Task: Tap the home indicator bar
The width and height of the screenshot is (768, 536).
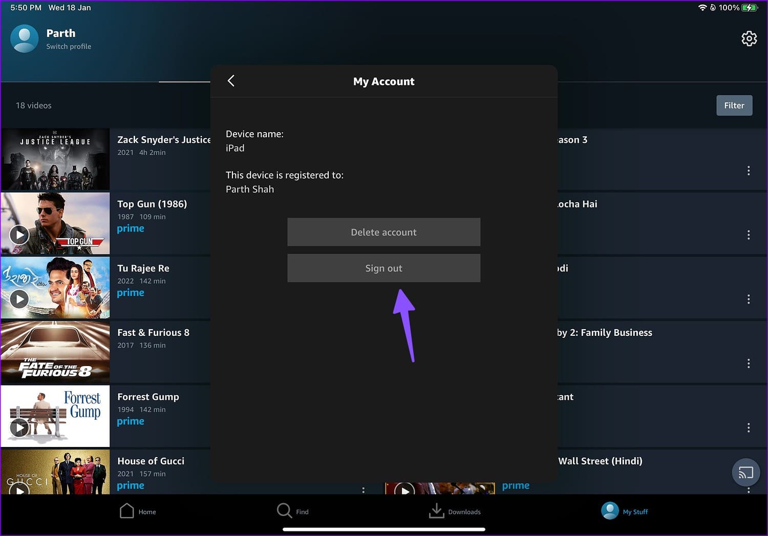Action: [384, 529]
